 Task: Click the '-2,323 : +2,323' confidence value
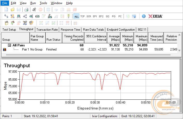coord(97,49)
